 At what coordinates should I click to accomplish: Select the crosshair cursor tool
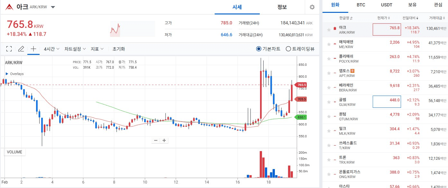[x=33, y=49]
